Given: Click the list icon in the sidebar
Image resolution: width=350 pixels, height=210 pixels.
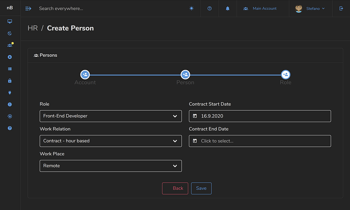Looking at the screenshot, I should pos(10,69).
